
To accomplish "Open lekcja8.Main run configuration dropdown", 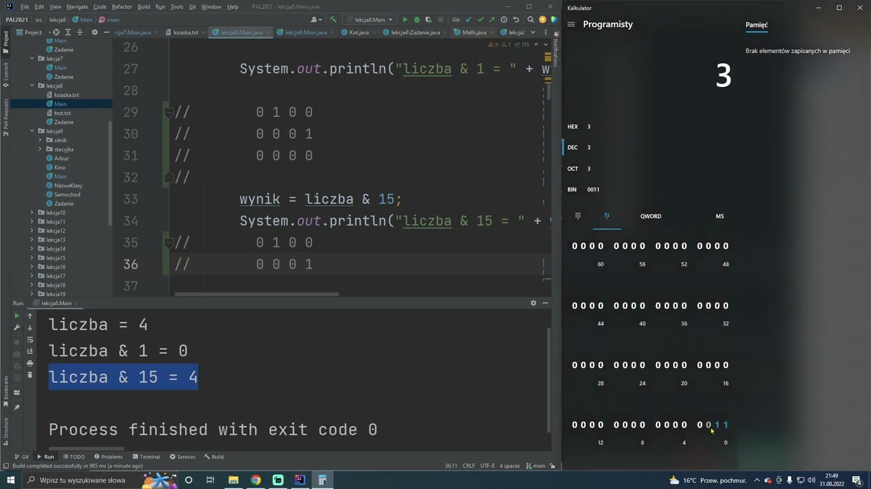I will click(369, 20).
